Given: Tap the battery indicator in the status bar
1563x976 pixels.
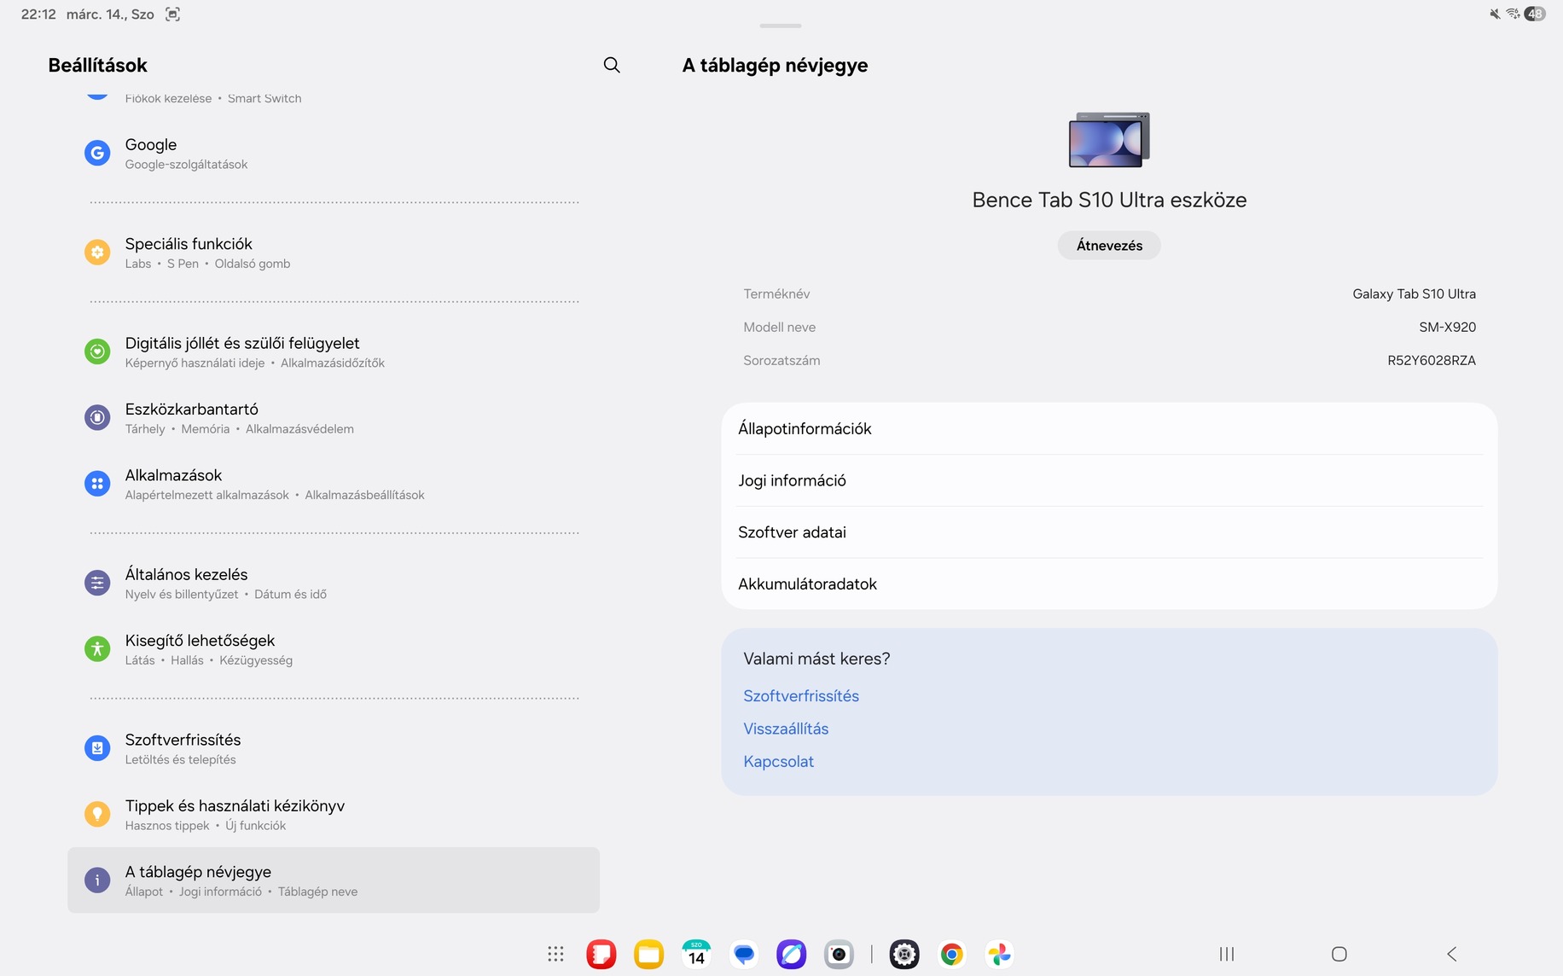Looking at the screenshot, I should pos(1535,14).
